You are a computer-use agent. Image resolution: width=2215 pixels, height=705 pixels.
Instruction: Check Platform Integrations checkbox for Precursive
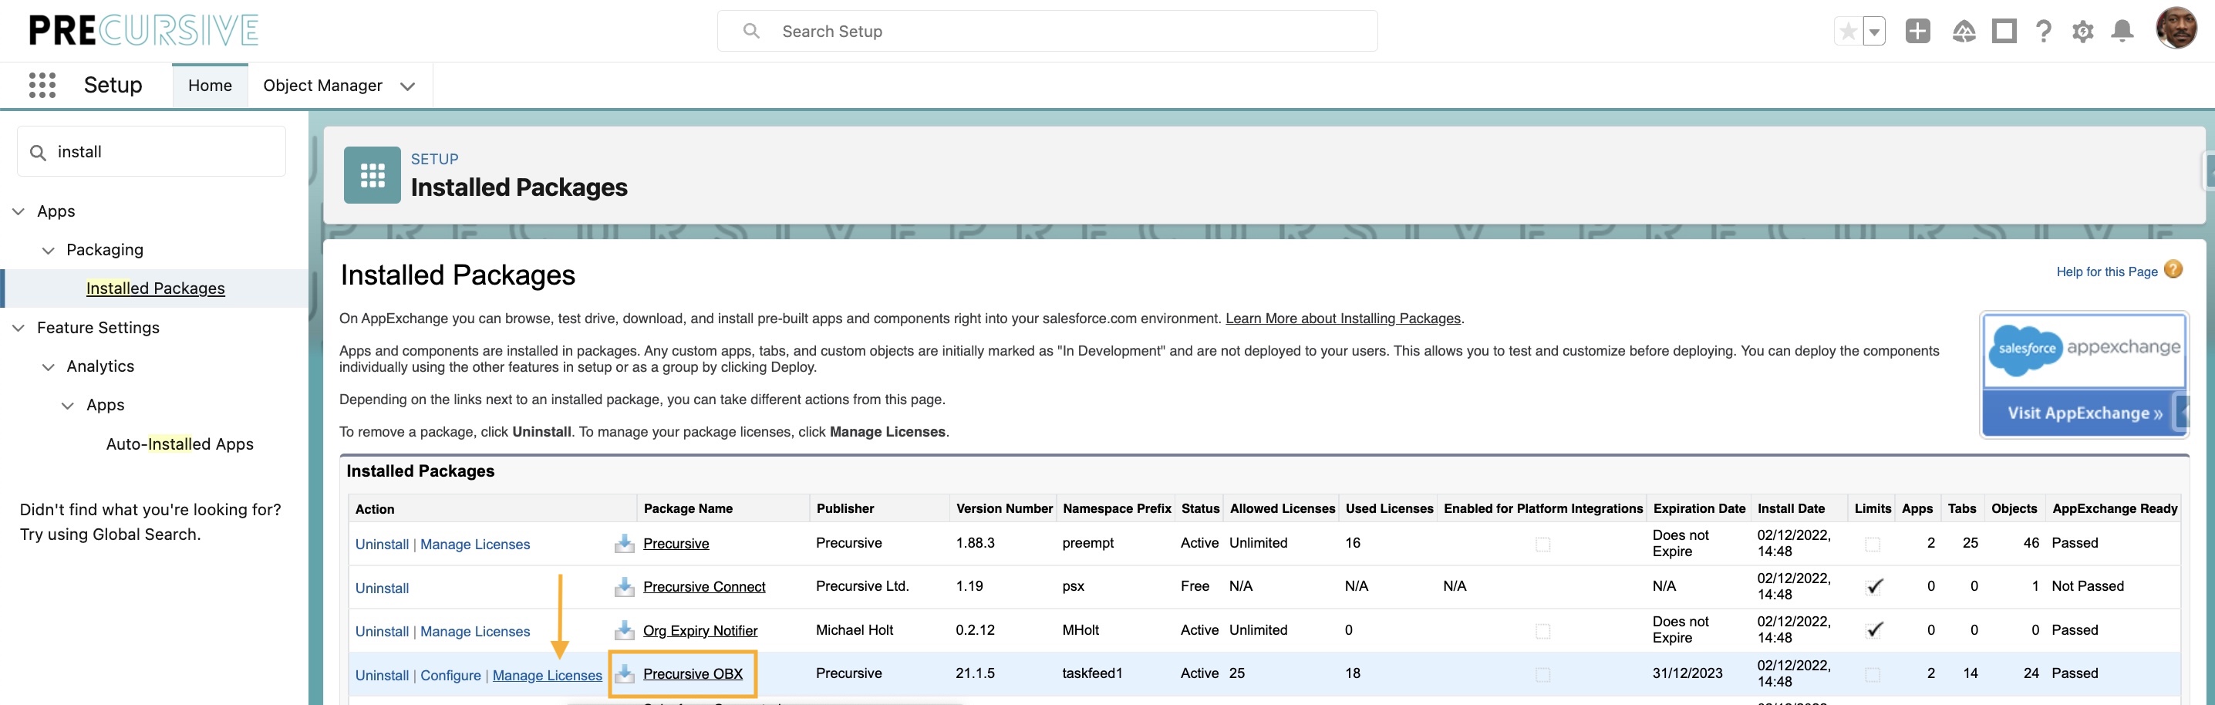[1543, 545]
